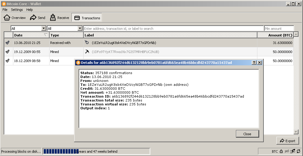Click the HD disabled status icon
Viewport: 303px width, 156px height.
(287, 151)
